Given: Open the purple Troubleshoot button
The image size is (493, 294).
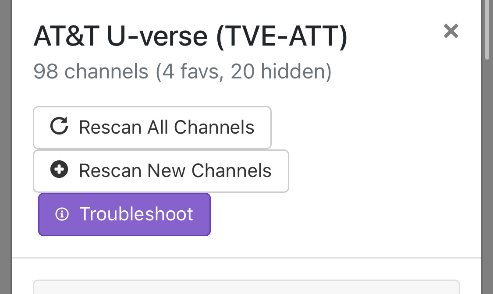Looking at the screenshot, I should 124,214.
